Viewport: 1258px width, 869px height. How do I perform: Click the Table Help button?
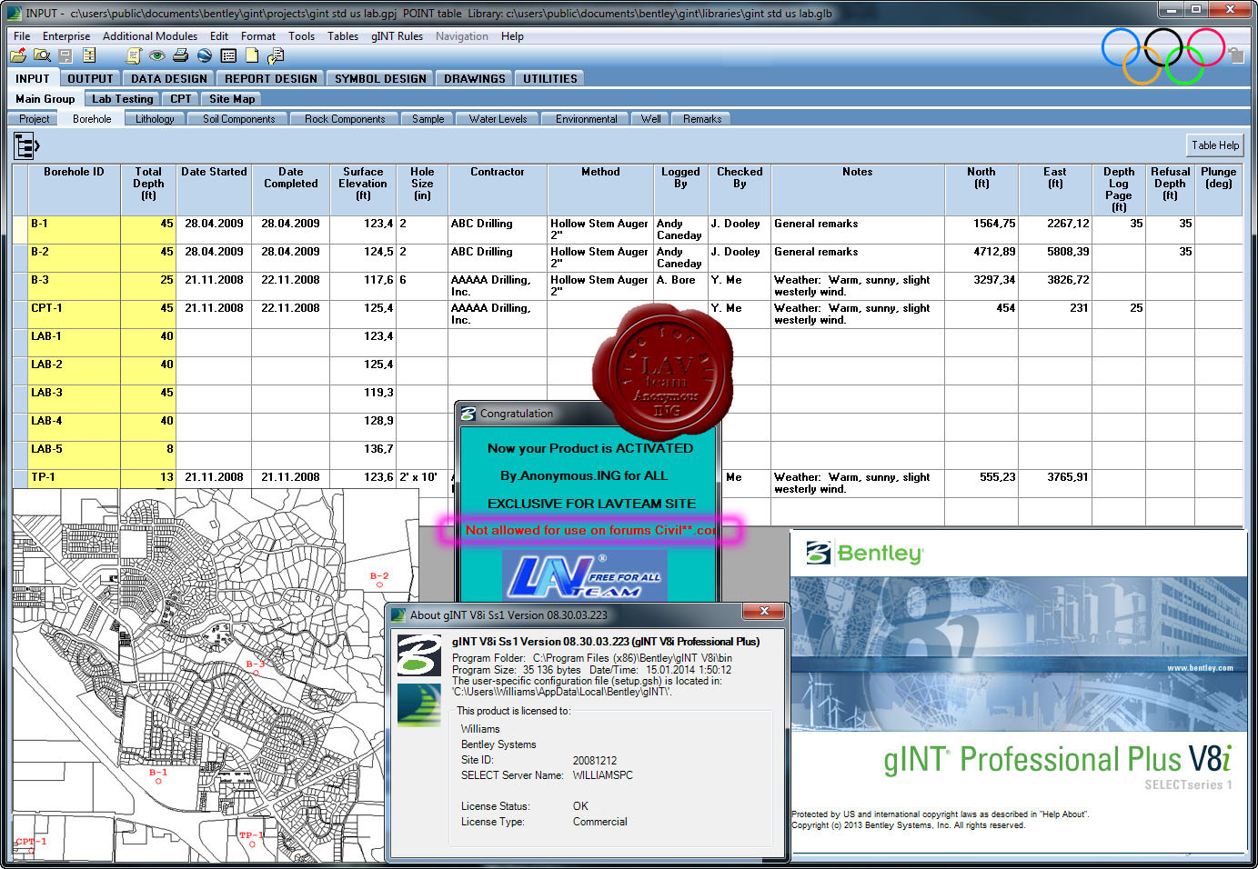pyautogui.click(x=1215, y=145)
